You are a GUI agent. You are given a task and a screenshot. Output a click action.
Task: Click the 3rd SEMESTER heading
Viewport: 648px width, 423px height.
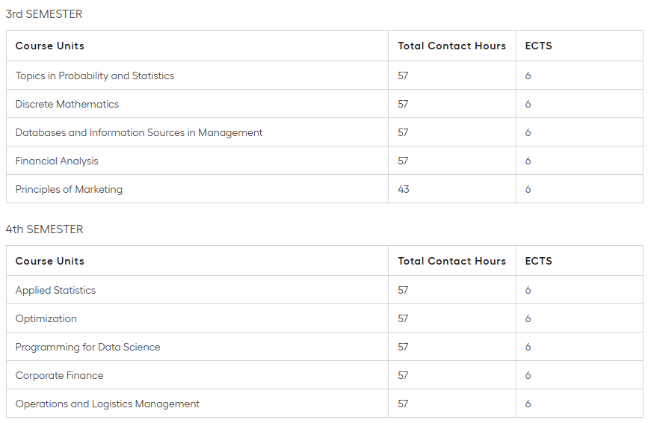44,14
